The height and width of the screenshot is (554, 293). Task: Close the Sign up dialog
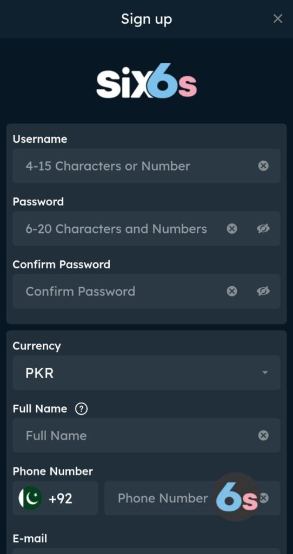tap(278, 19)
